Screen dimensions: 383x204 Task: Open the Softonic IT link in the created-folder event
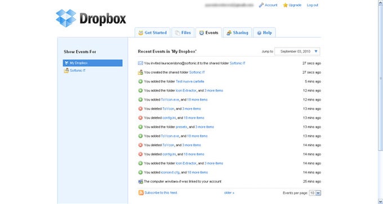[x=197, y=72]
